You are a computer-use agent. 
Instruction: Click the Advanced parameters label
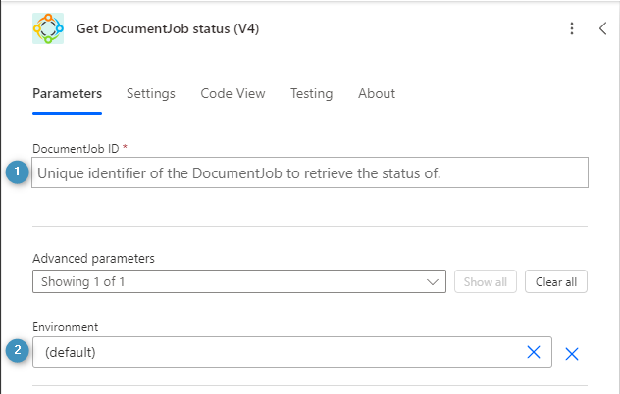click(x=93, y=259)
